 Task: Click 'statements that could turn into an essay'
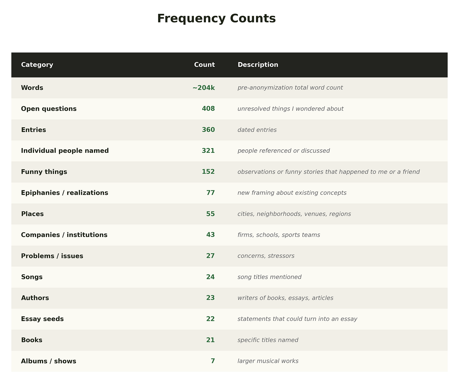pos(298,319)
